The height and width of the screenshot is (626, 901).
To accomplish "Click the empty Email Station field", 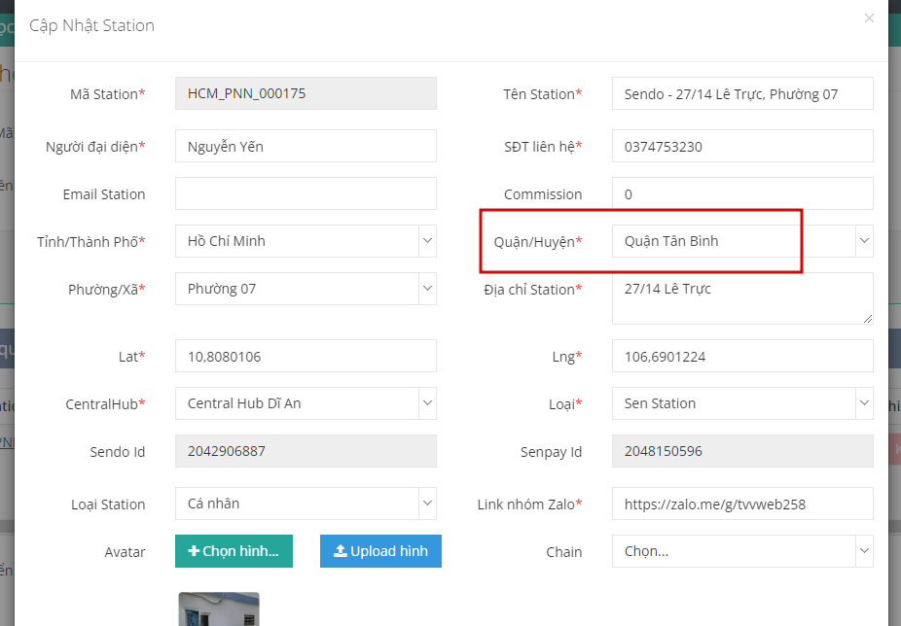I will (306, 194).
